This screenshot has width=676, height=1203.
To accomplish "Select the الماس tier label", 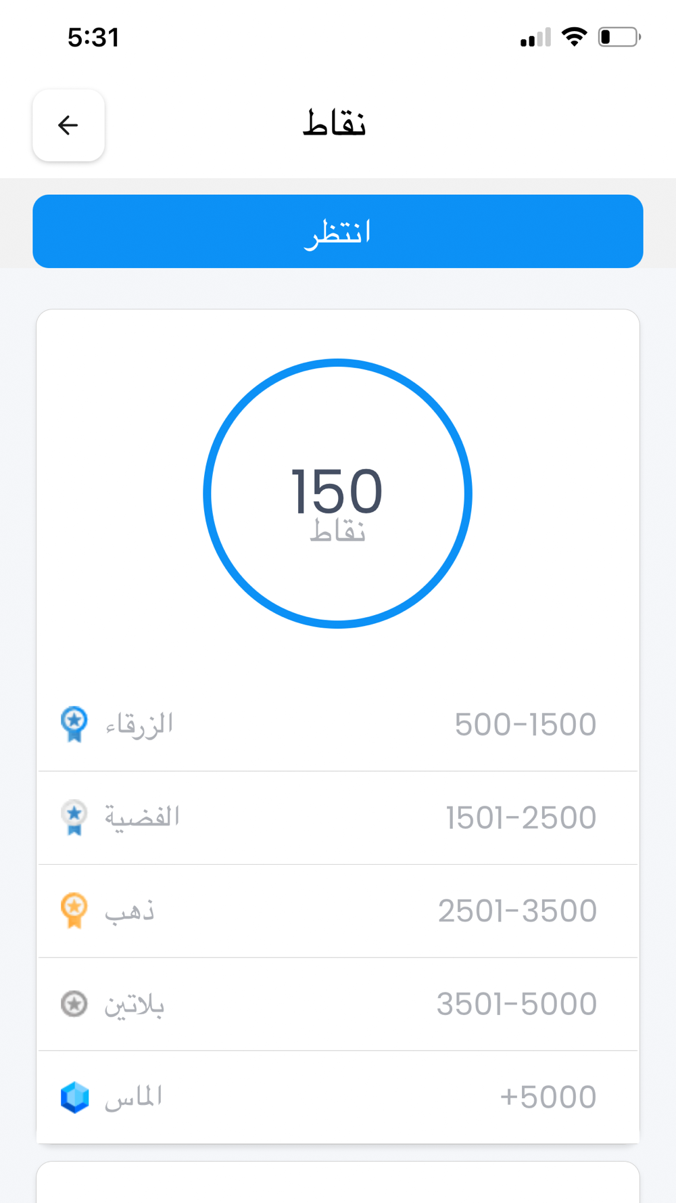I will (133, 1097).
